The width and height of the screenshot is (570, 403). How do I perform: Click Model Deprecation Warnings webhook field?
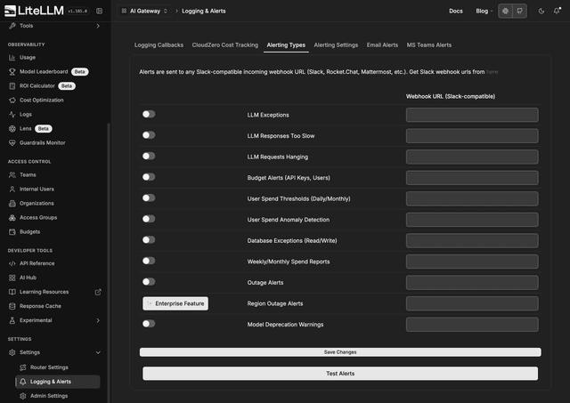pyautogui.click(x=472, y=325)
